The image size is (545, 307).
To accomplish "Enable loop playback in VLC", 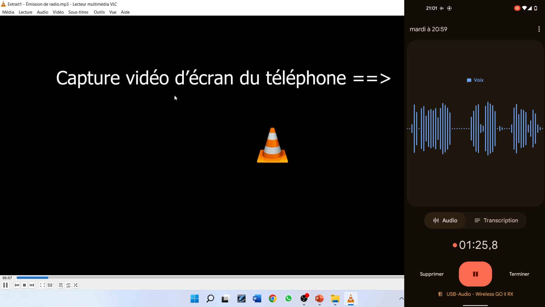I will coord(68,285).
